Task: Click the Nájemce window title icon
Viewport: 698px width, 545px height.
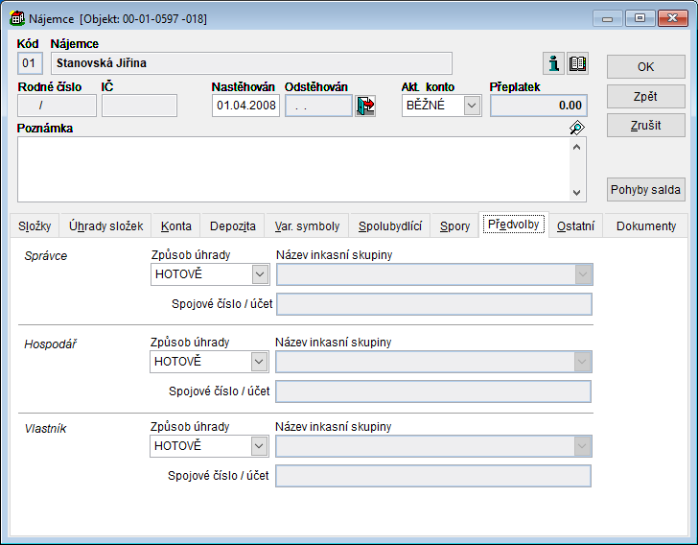Action: 17,18
